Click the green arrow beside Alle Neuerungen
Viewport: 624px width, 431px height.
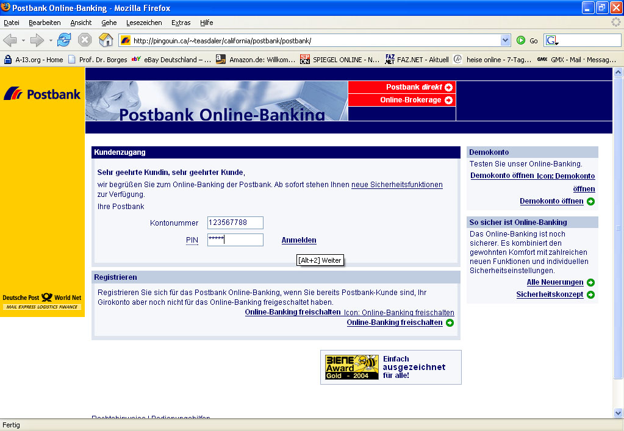pyautogui.click(x=590, y=282)
